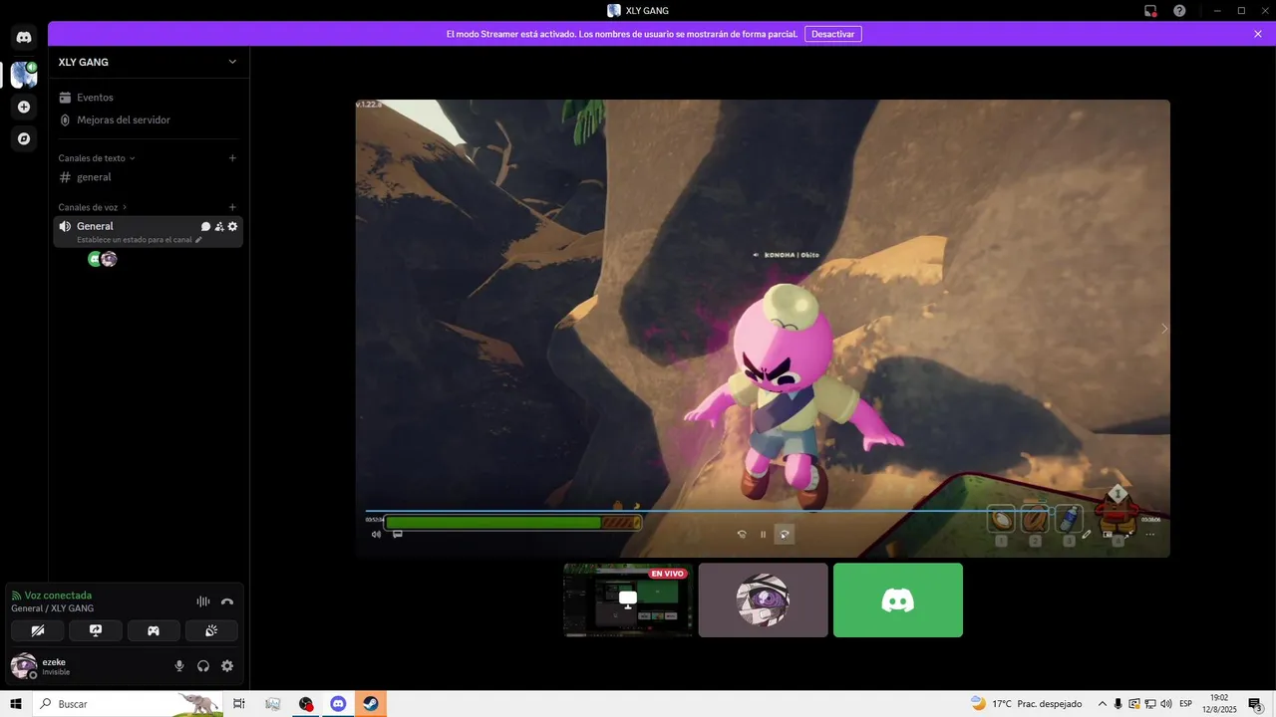The height and width of the screenshot is (717, 1276).
Task: Dismiss the Streamer mode banner
Action: [x=1258, y=34]
